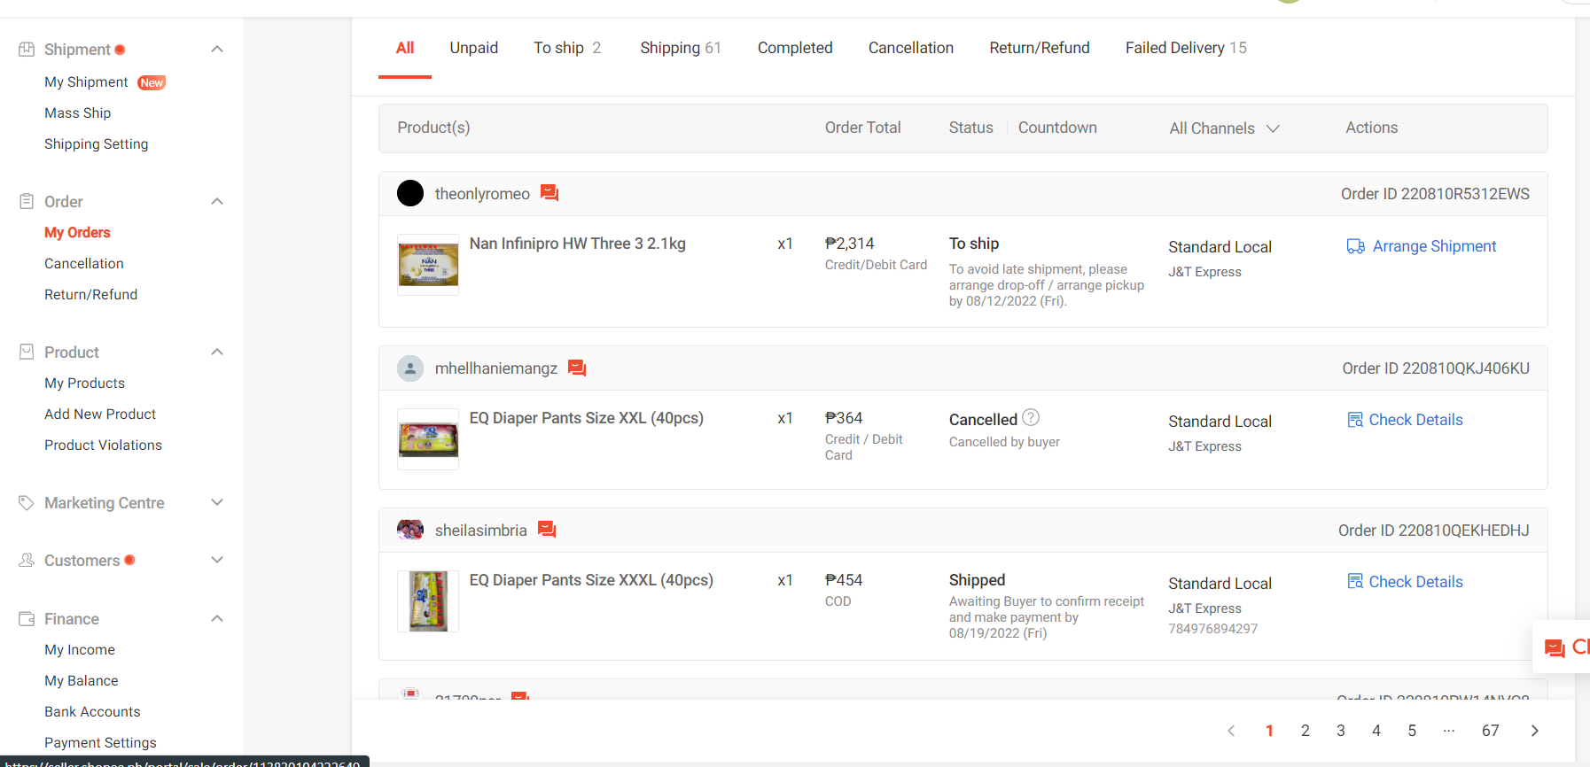This screenshot has height=767, width=1590.
Task: Switch to the Unpaid tab
Action: (474, 48)
